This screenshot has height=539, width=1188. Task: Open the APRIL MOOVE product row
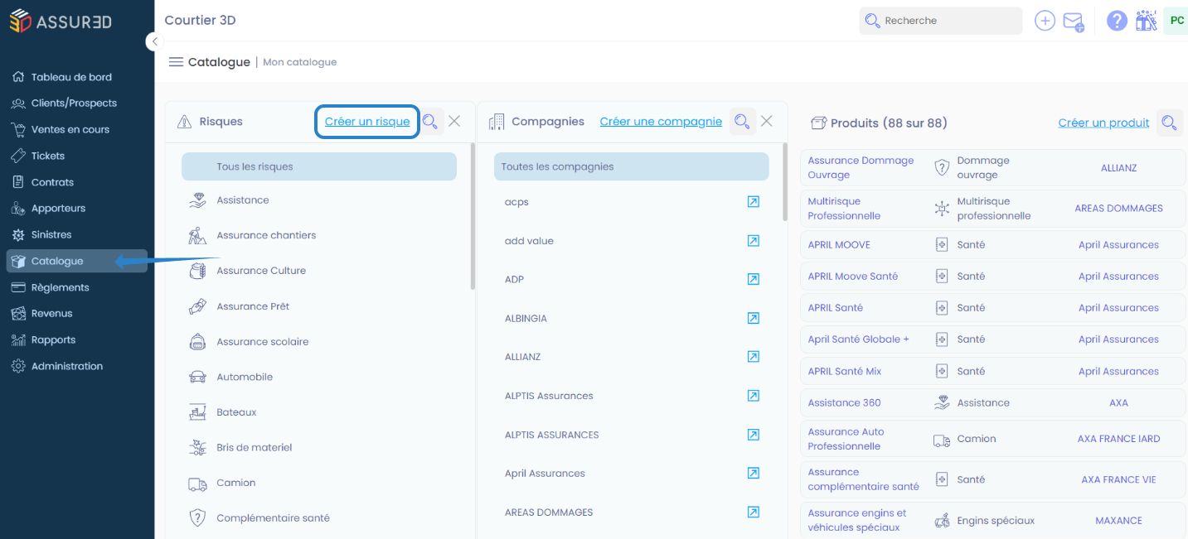click(993, 245)
